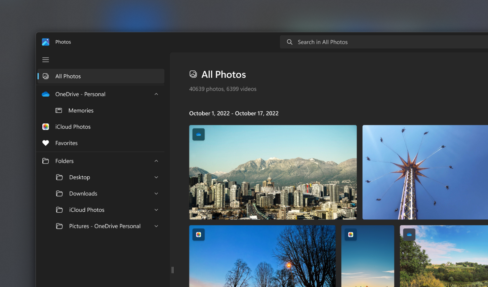Click the OneDrive badge on the mountain photo

click(198, 134)
